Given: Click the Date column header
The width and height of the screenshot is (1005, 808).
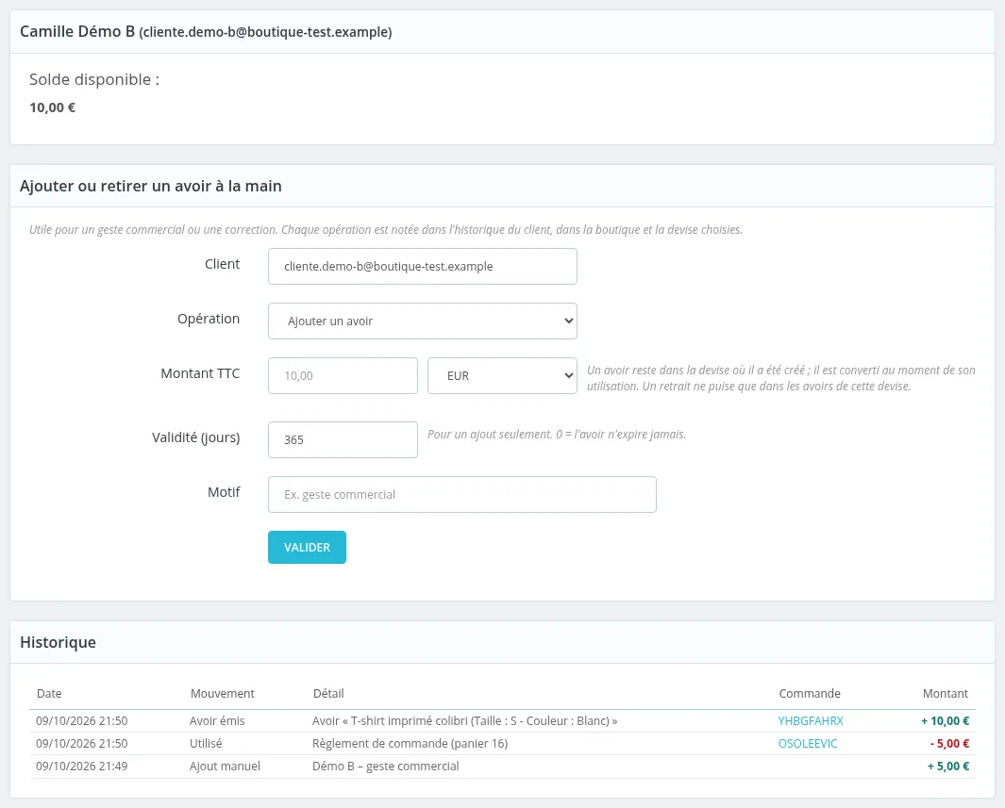Looking at the screenshot, I should click(49, 693).
